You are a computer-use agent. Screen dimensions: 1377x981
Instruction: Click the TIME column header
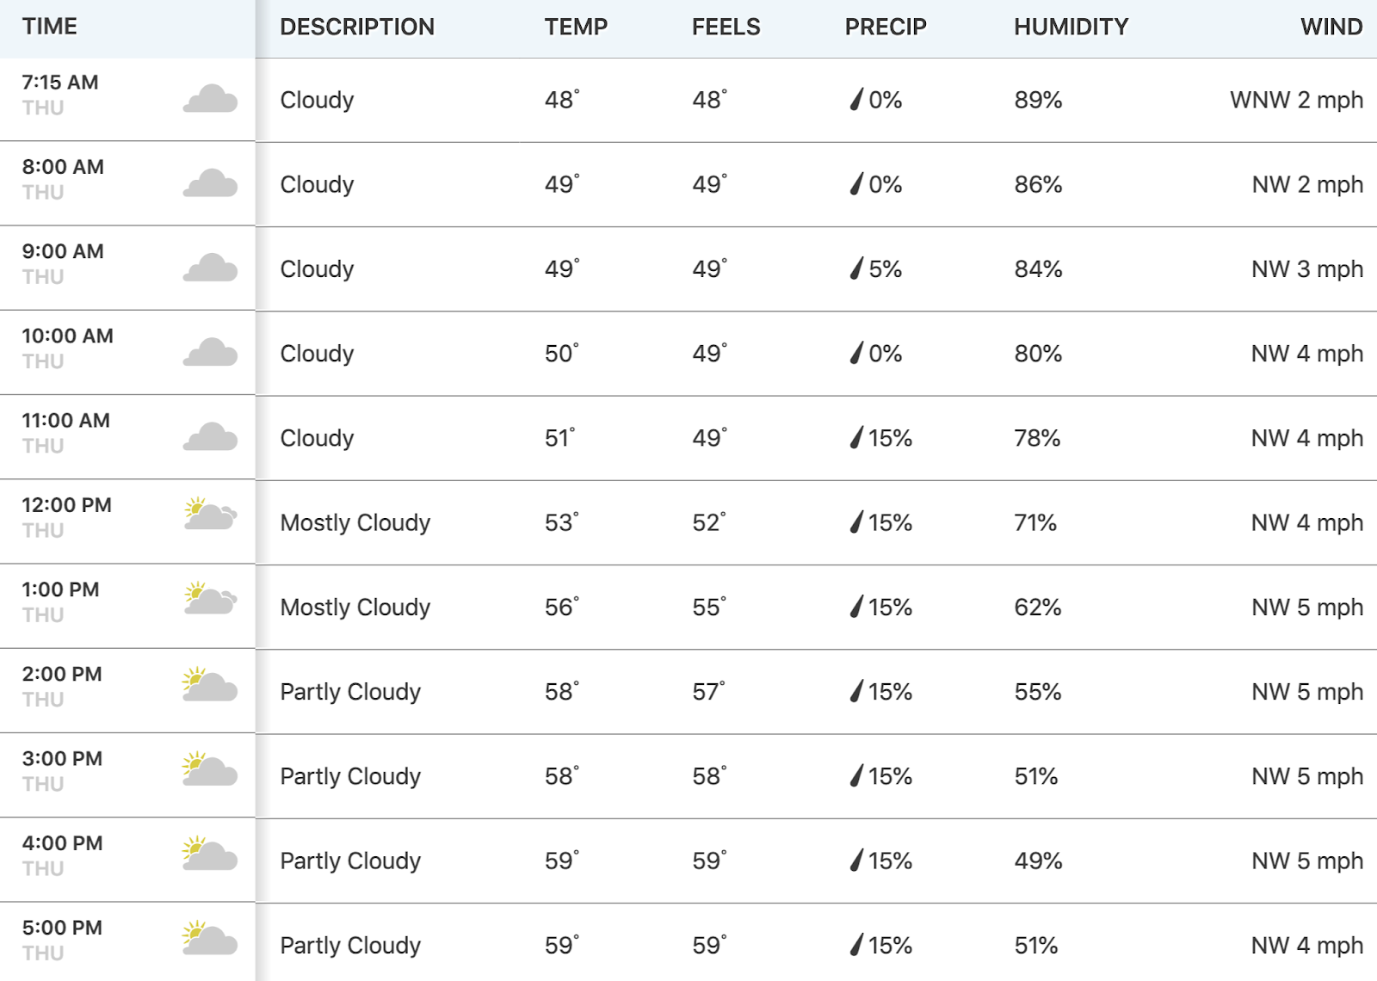click(x=50, y=27)
